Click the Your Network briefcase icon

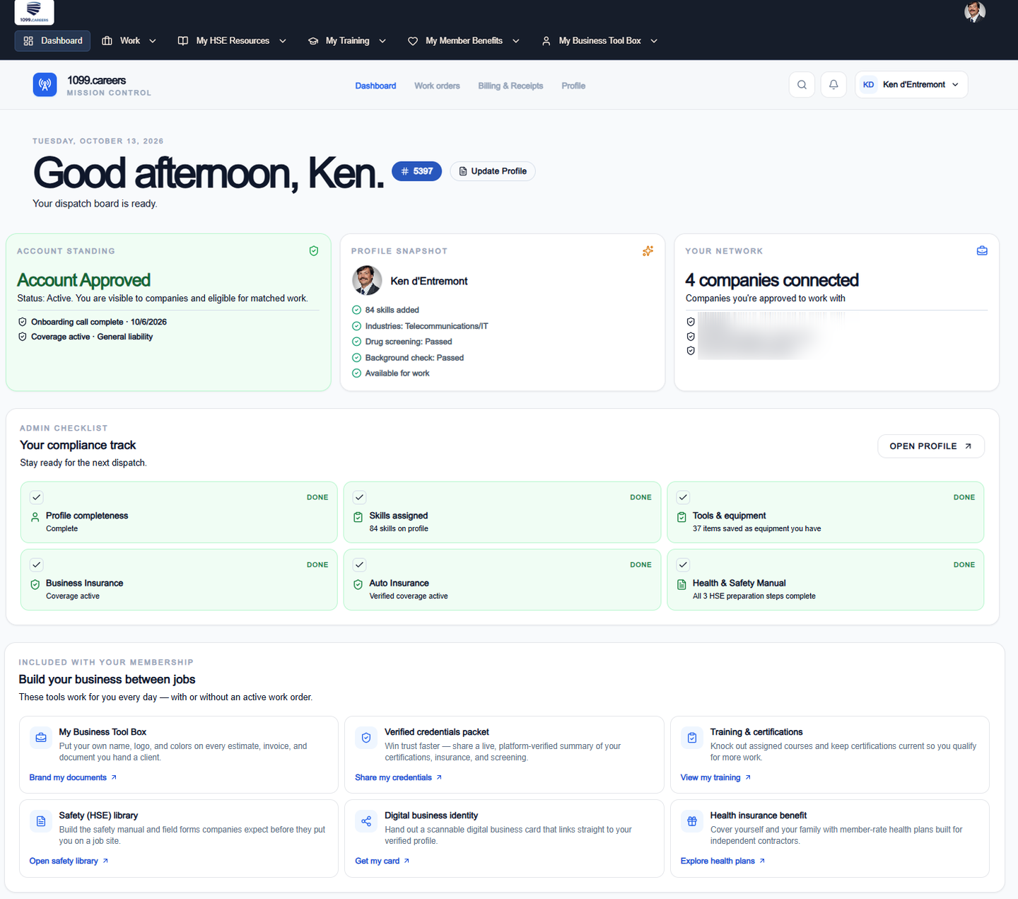coord(982,251)
